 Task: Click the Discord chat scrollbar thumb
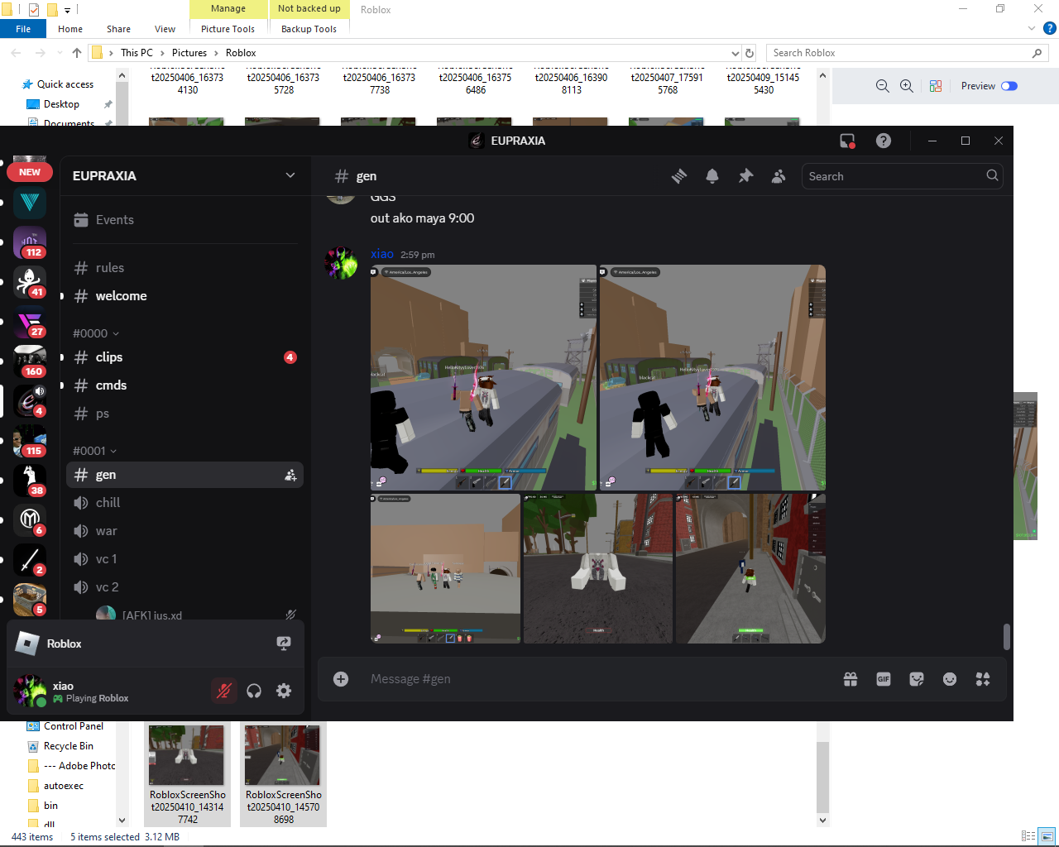point(1007,637)
